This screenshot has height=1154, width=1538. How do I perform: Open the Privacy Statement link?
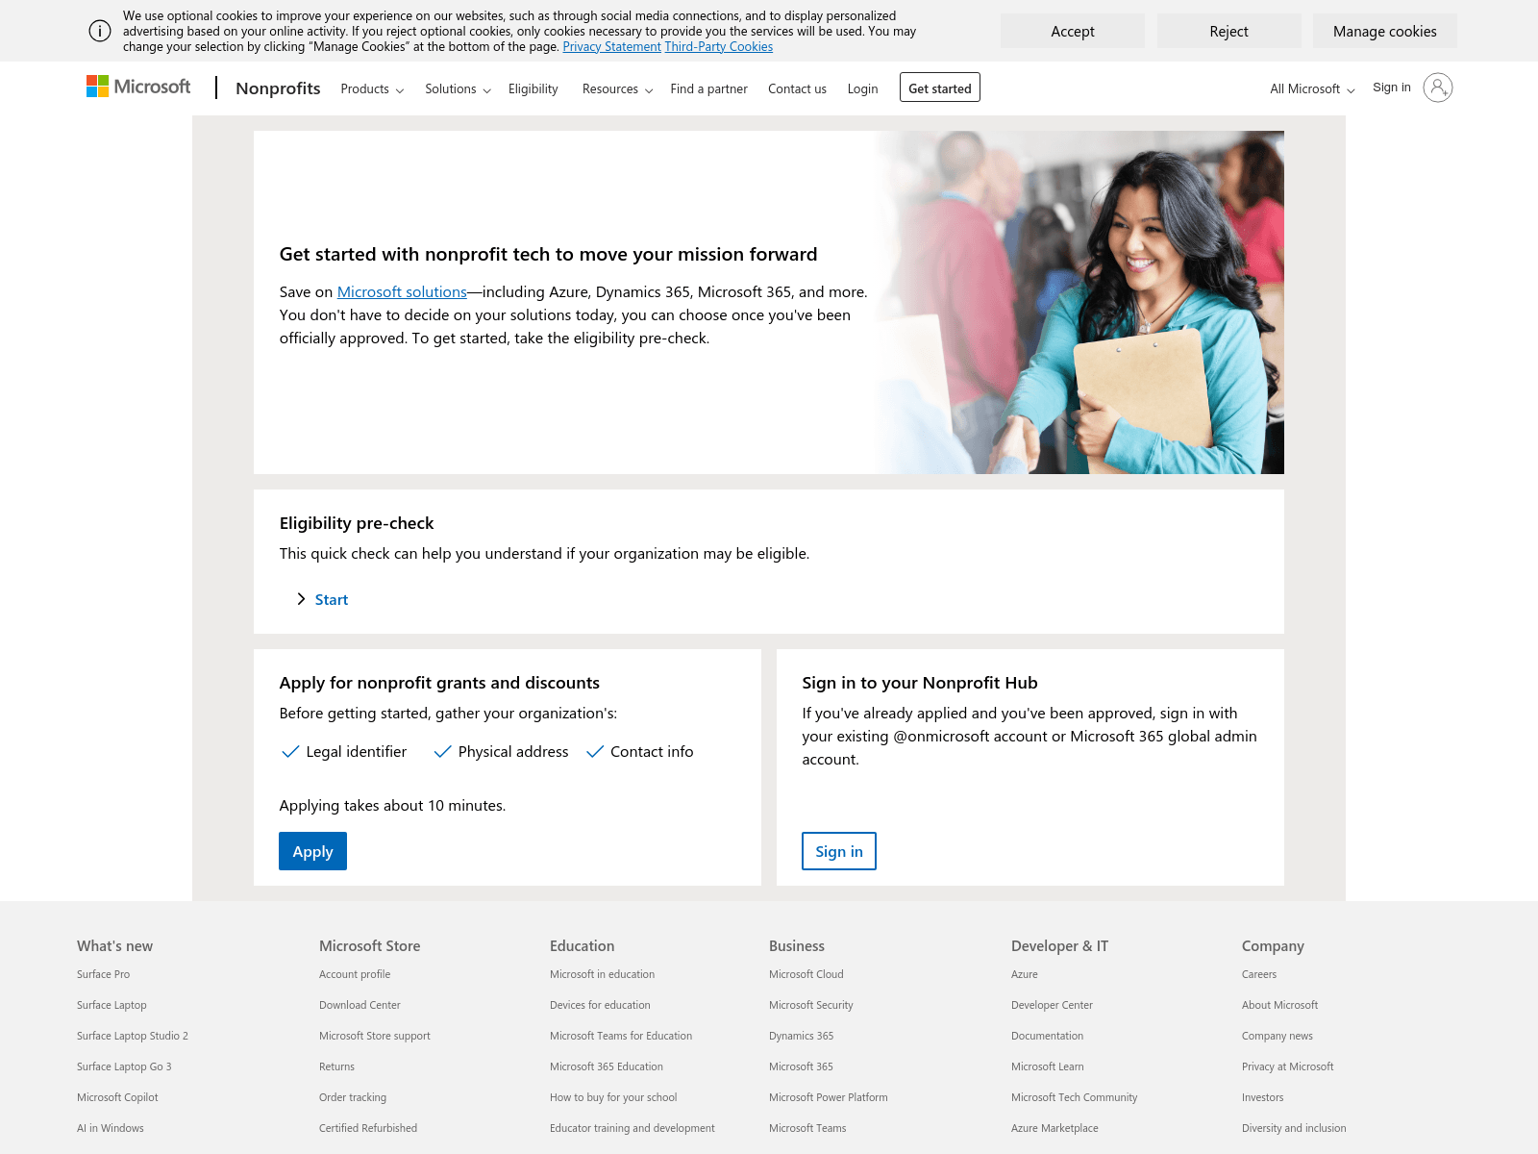(x=611, y=46)
